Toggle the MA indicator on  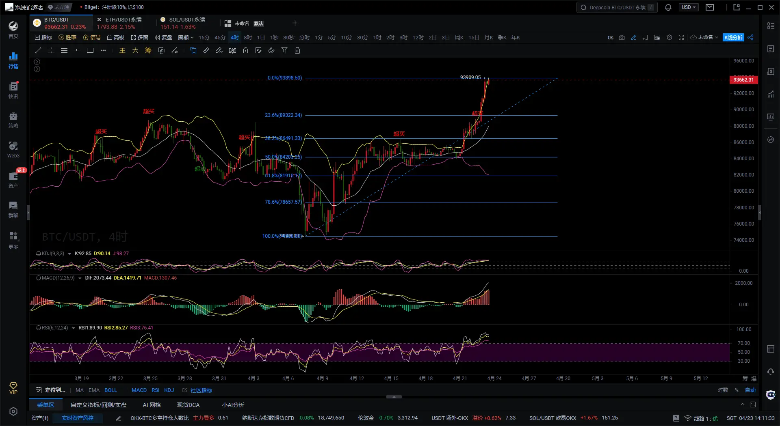pyautogui.click(x=79, y=390)
